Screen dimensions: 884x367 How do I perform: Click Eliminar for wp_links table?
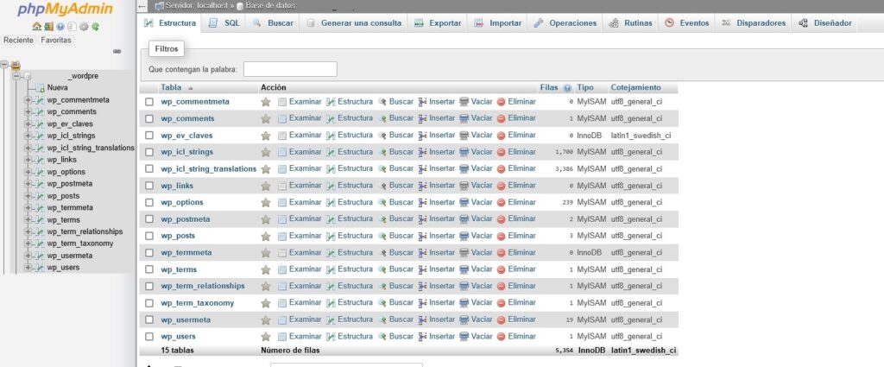coord(516,186)
